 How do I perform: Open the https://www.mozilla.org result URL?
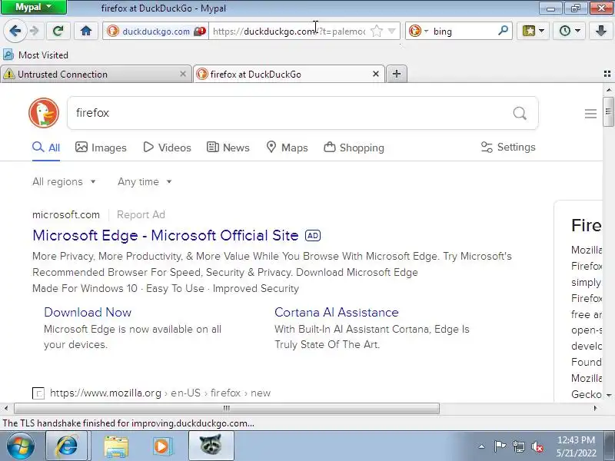pyautogui.click(x=161, y=393)
